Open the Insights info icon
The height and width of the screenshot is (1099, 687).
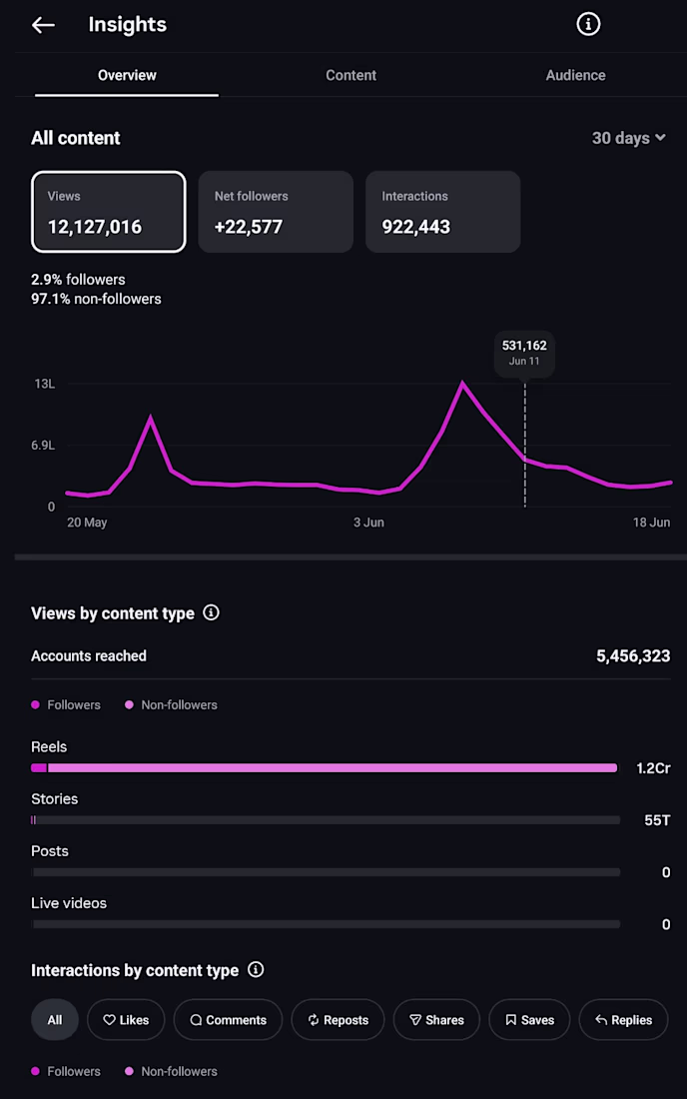pyautogui.click(x=588, y=24)
